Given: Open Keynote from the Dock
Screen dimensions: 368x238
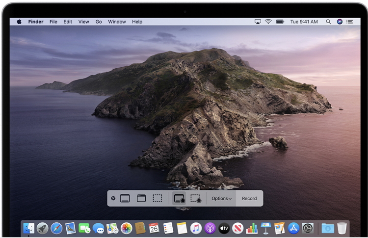Looking at the screenshot, I should pyautogui.click(x=265, y=228).
